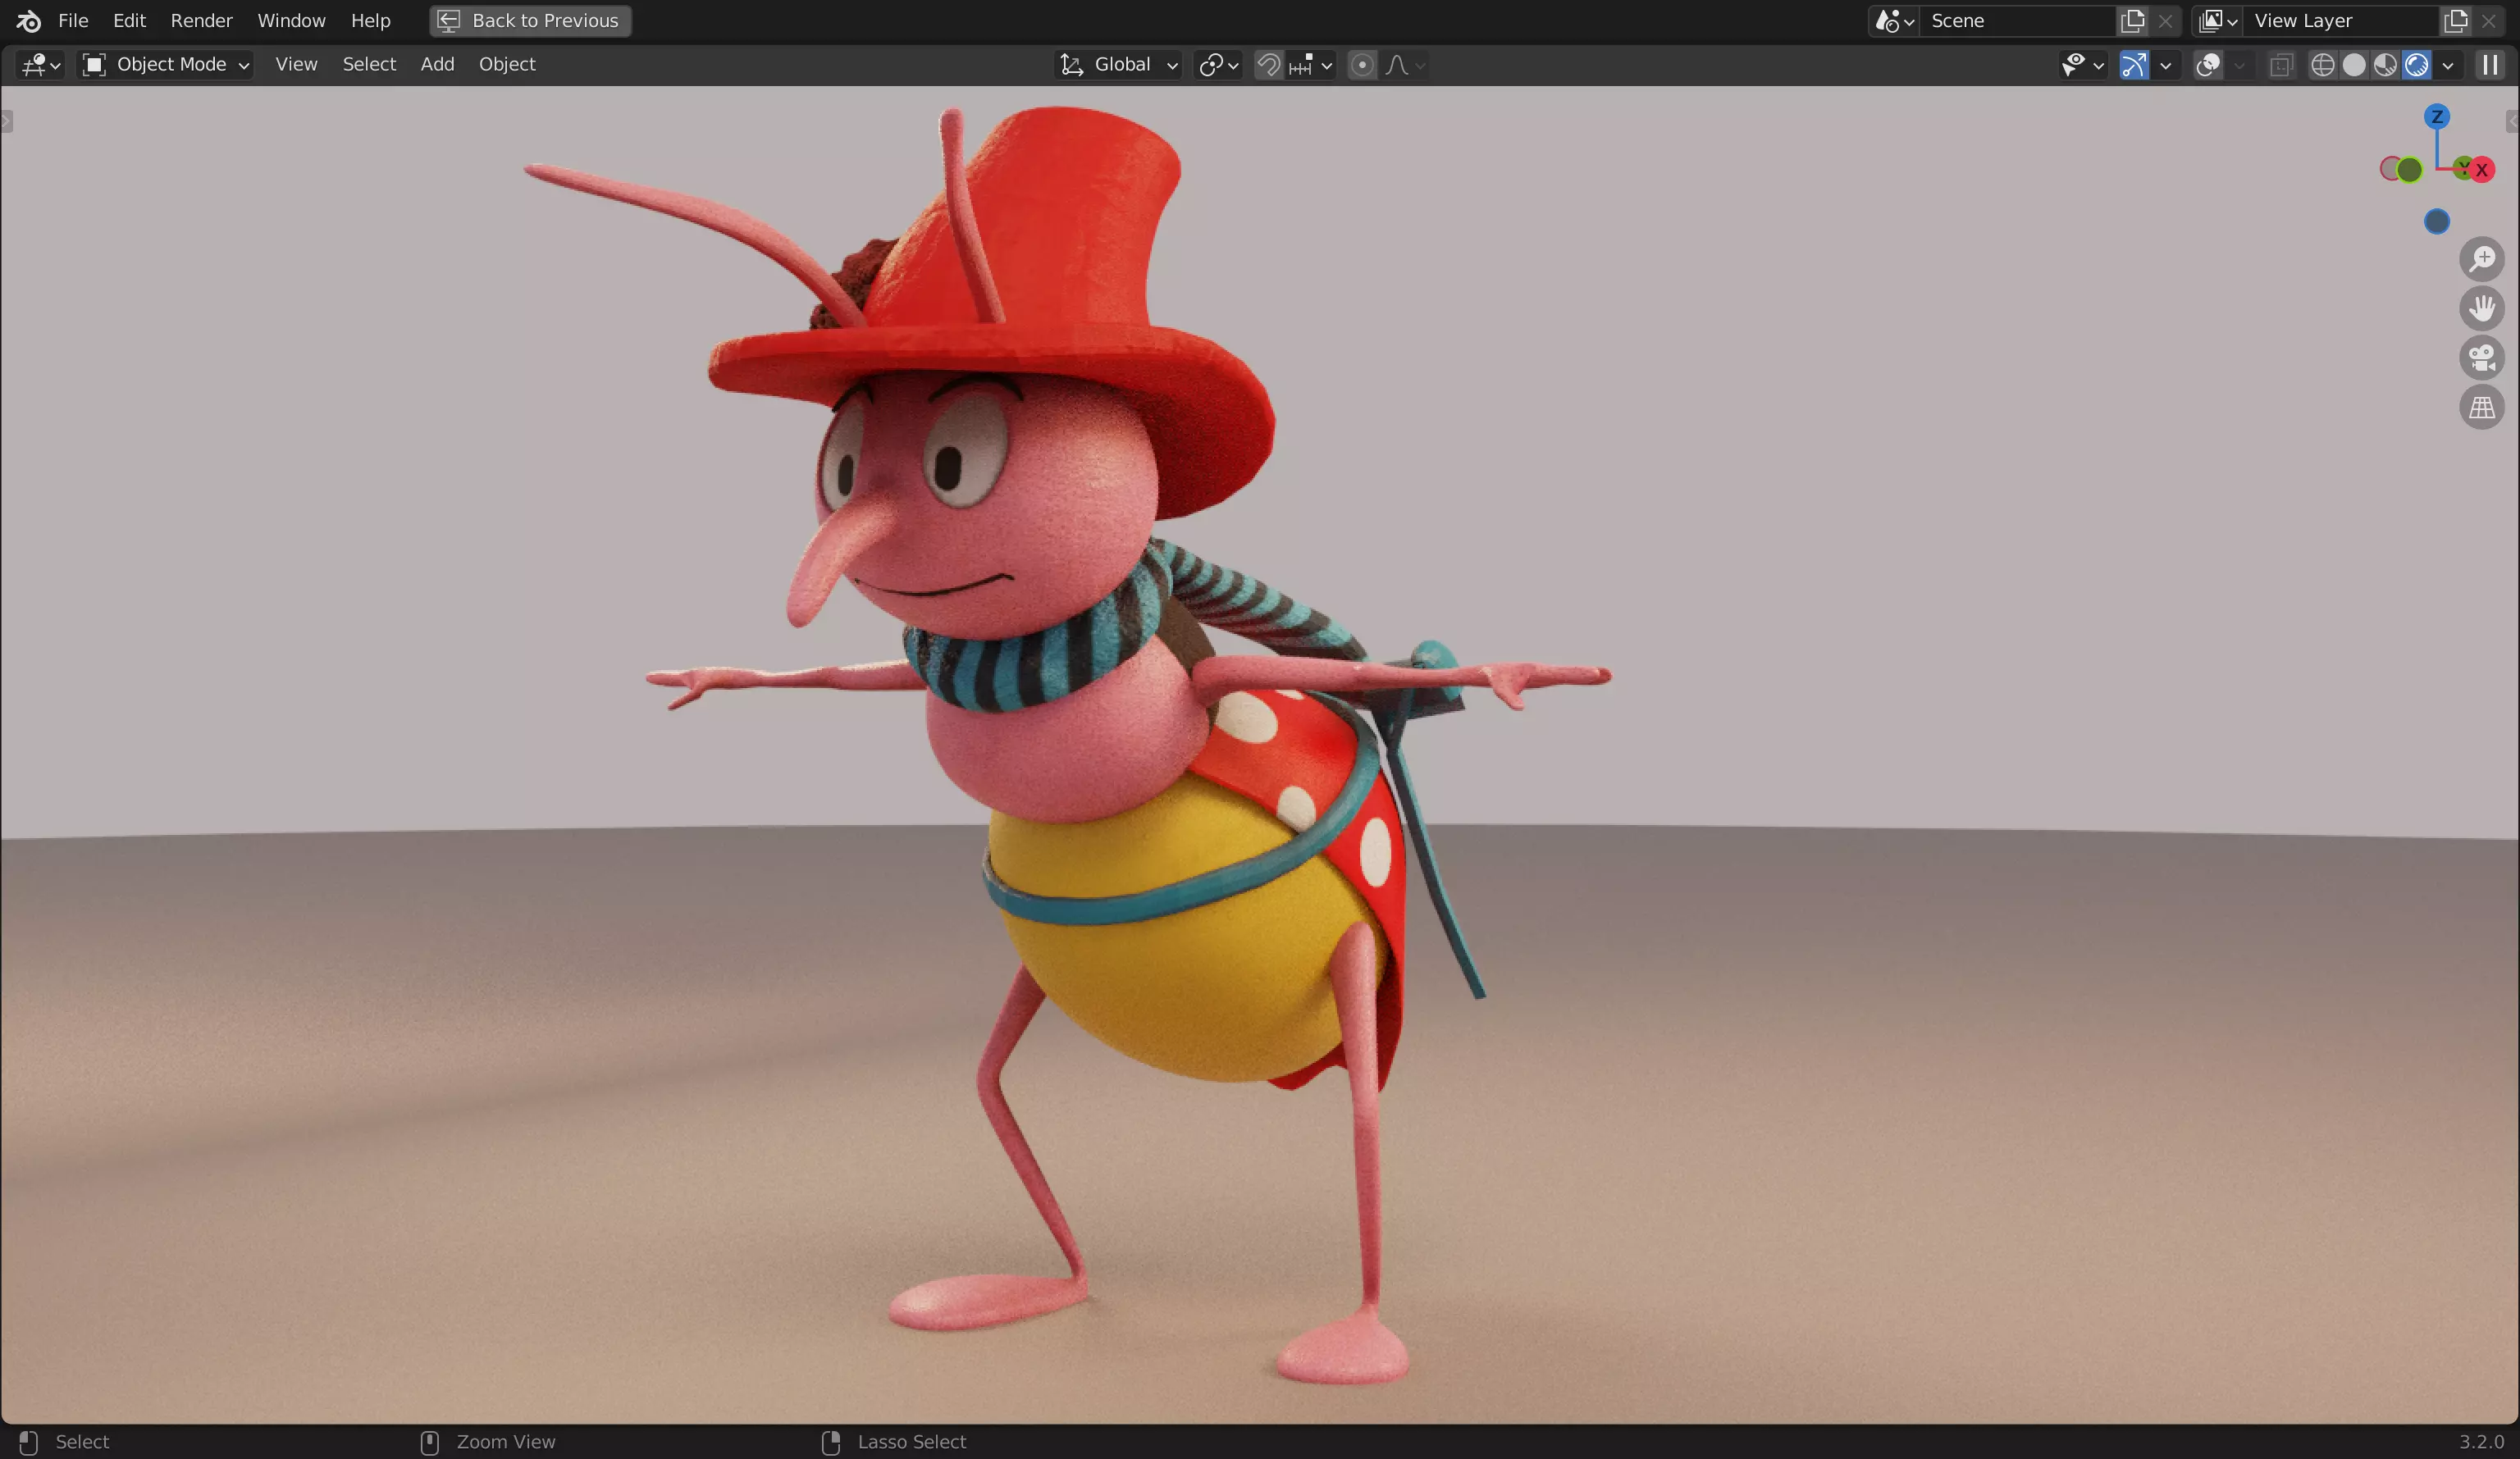This screenshot has height=1459, width=2520.
Task: Click the Back to Previous button
Action: pyautogui.click(x=530, y=20)
